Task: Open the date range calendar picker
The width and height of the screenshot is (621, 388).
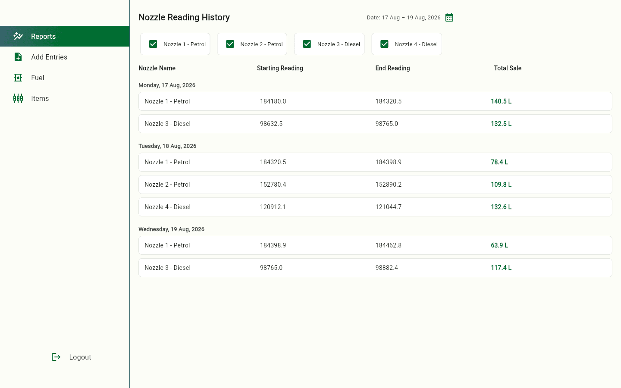Action: 449,17
